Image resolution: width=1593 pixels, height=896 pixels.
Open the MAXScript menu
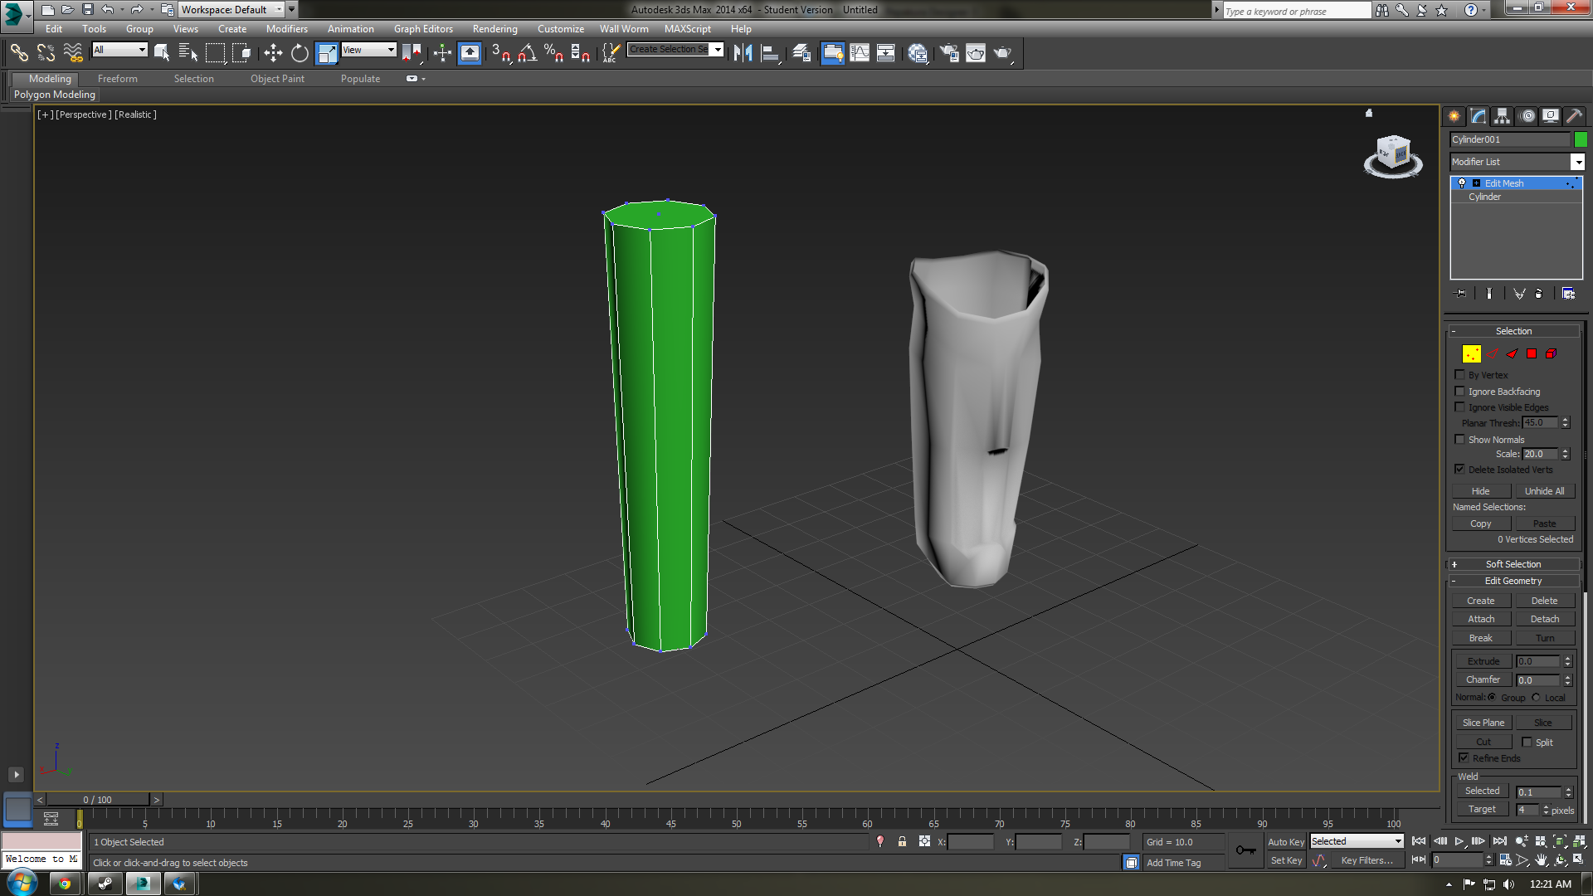tap(688, 29)
